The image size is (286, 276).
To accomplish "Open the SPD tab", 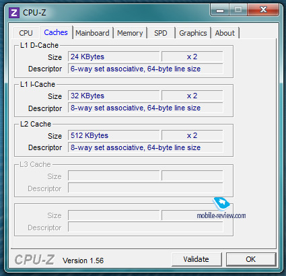I will point(161,33).
